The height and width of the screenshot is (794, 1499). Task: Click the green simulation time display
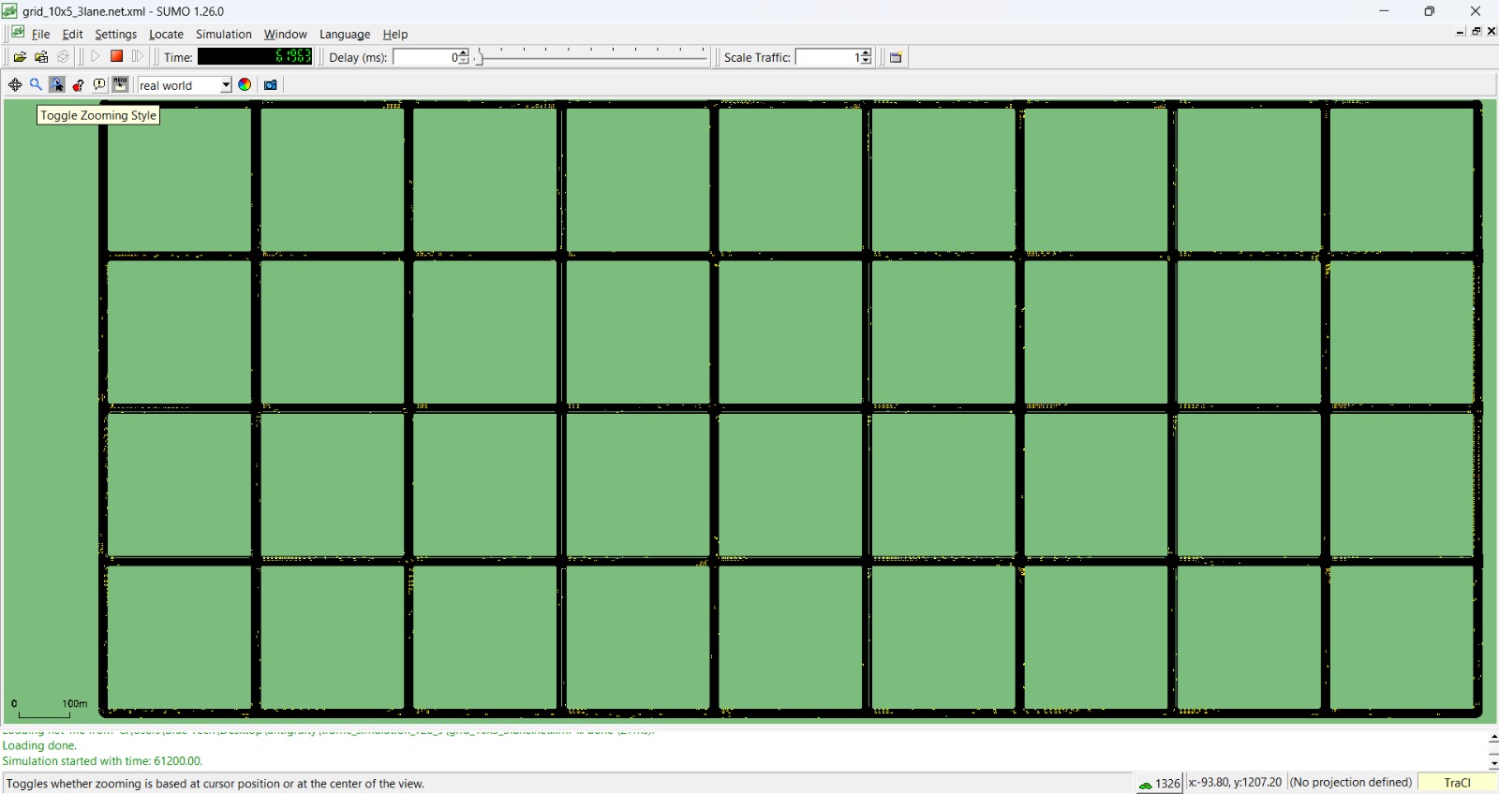(x=255, y=57)
